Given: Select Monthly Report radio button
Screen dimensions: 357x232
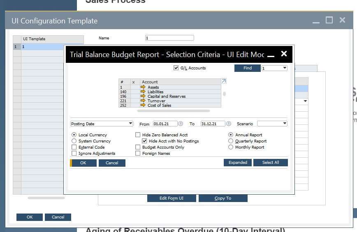Looking at the screenshot, I should coord(231,147).
